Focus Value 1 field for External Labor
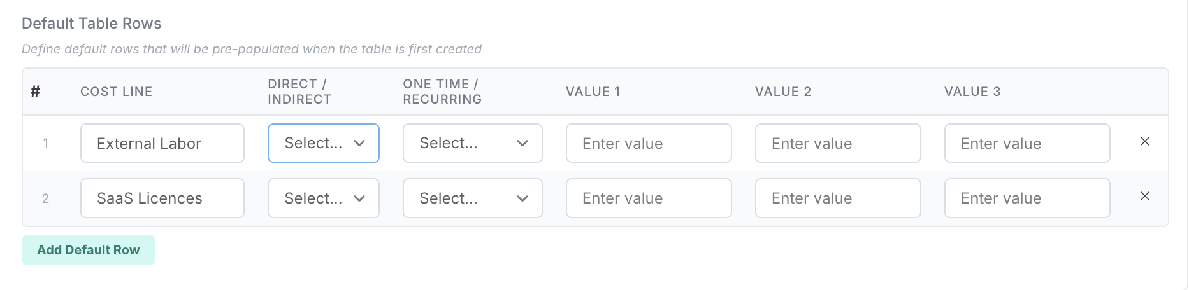 coord(648,143)
